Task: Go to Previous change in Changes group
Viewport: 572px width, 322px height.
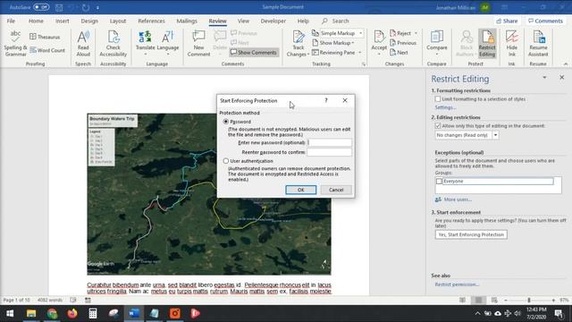Action: 403,43
